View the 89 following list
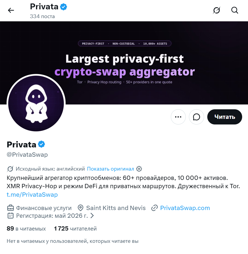248x254 pixels. [x=26, y=229]
